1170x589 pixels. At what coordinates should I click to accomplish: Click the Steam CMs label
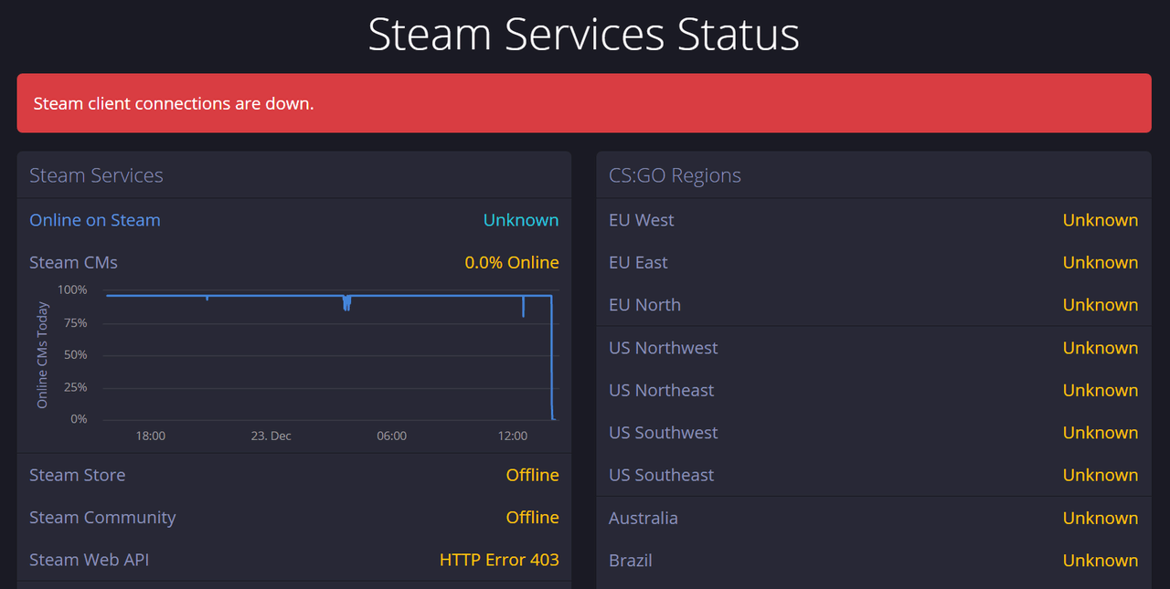click(73, 262)
